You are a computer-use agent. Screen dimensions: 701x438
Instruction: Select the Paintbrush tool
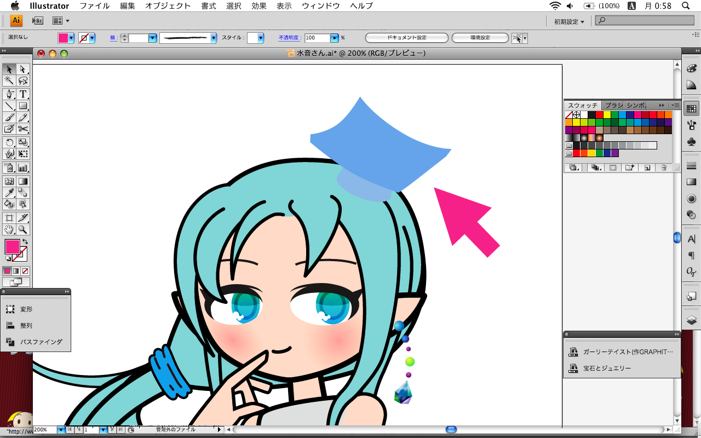[9, 117]
